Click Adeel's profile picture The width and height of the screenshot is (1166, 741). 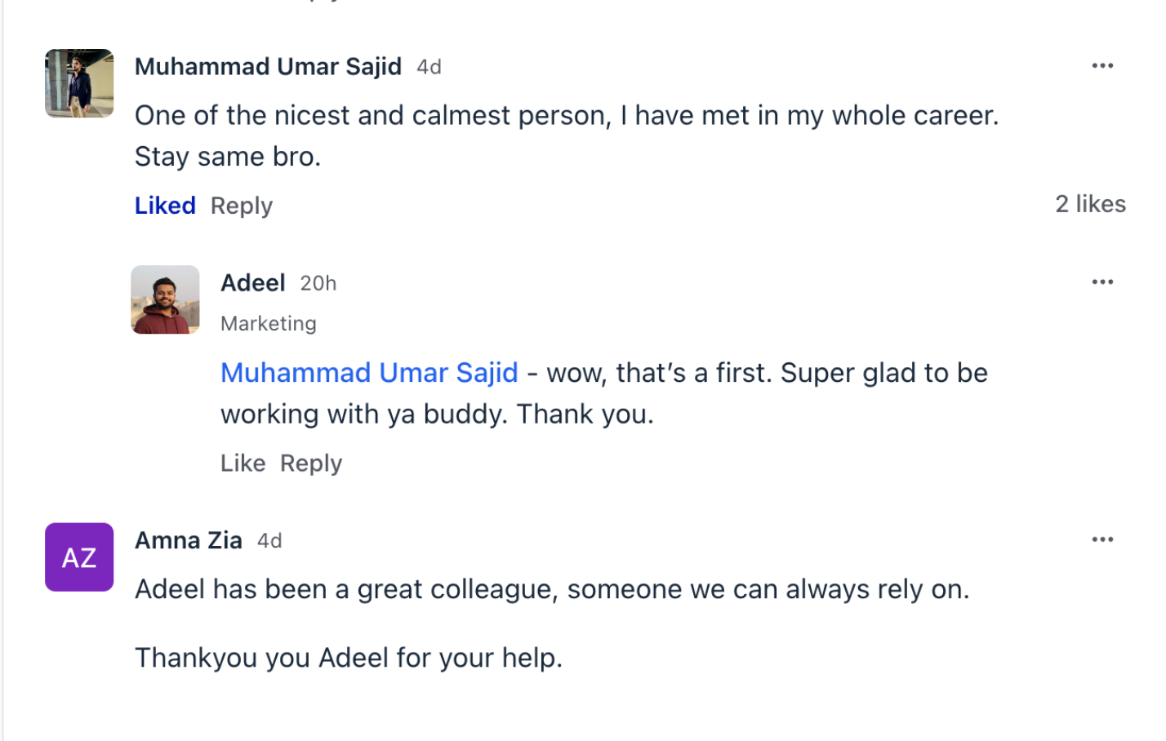pyautogui.click(x=165, y=300)
